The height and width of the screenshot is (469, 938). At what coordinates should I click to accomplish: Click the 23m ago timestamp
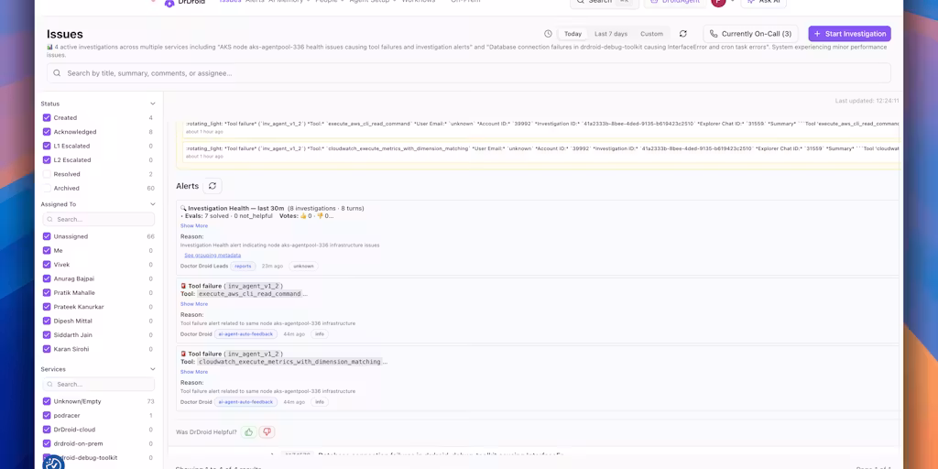tap(272, 266)
